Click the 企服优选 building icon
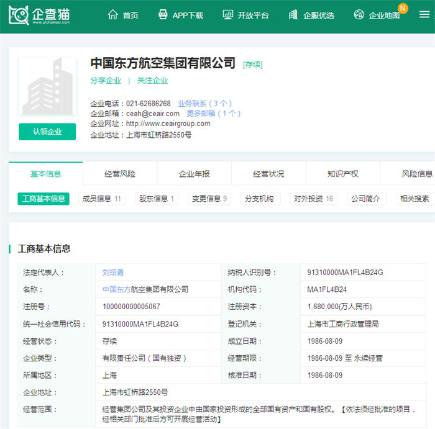 [x=293, y=15]
